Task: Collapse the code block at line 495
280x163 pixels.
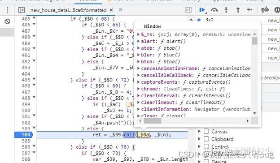Action: coord(34,79)
